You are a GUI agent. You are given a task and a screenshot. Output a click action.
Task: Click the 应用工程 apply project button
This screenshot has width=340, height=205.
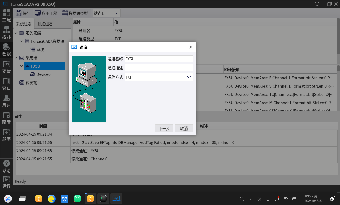click(x=46, y=13)
